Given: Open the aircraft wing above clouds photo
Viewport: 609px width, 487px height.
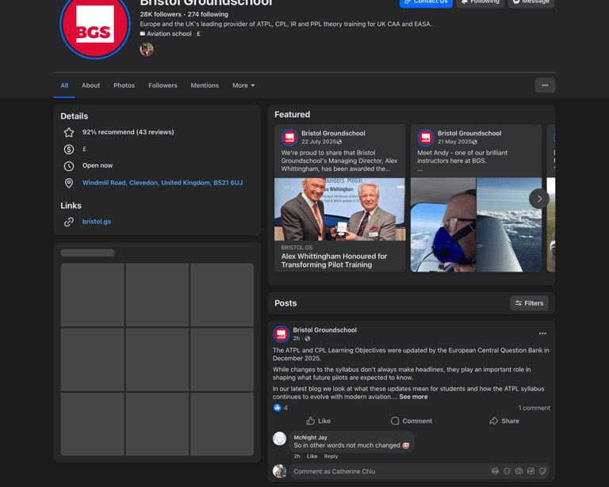Looking at the screenshot, I should tap(509, 225).
